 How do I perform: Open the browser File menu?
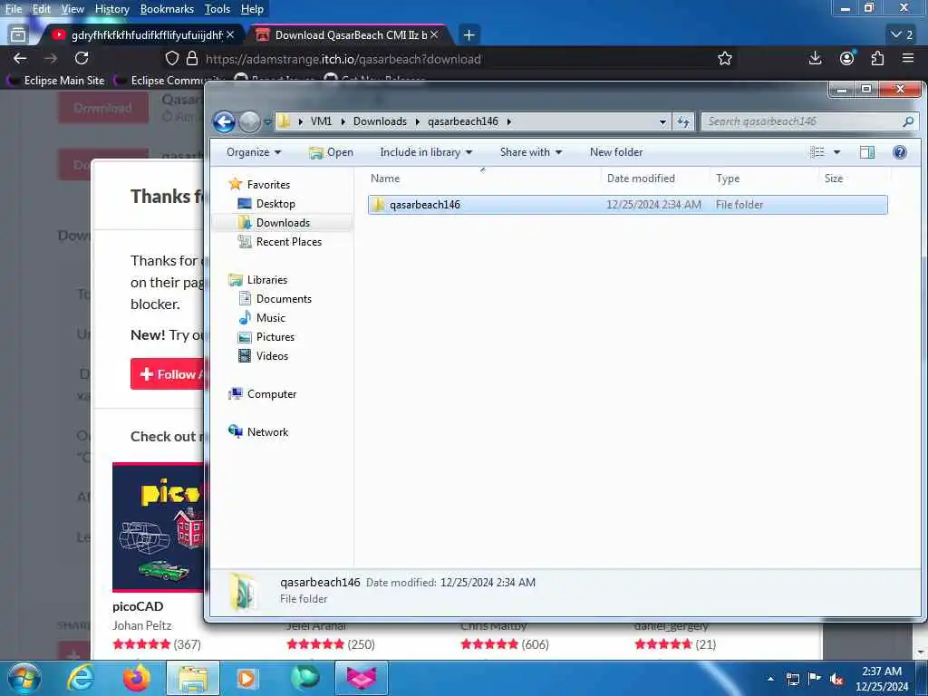(13, 9)
